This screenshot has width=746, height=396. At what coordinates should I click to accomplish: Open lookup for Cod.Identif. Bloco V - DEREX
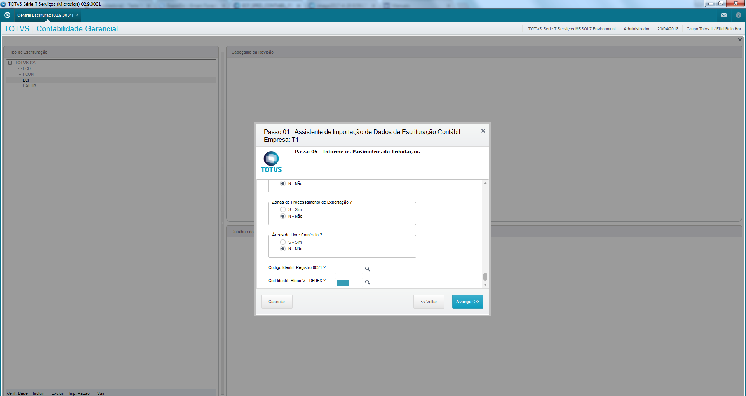tap(368, 282)
